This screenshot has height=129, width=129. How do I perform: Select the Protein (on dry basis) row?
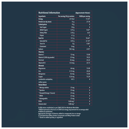click(64, 22)
